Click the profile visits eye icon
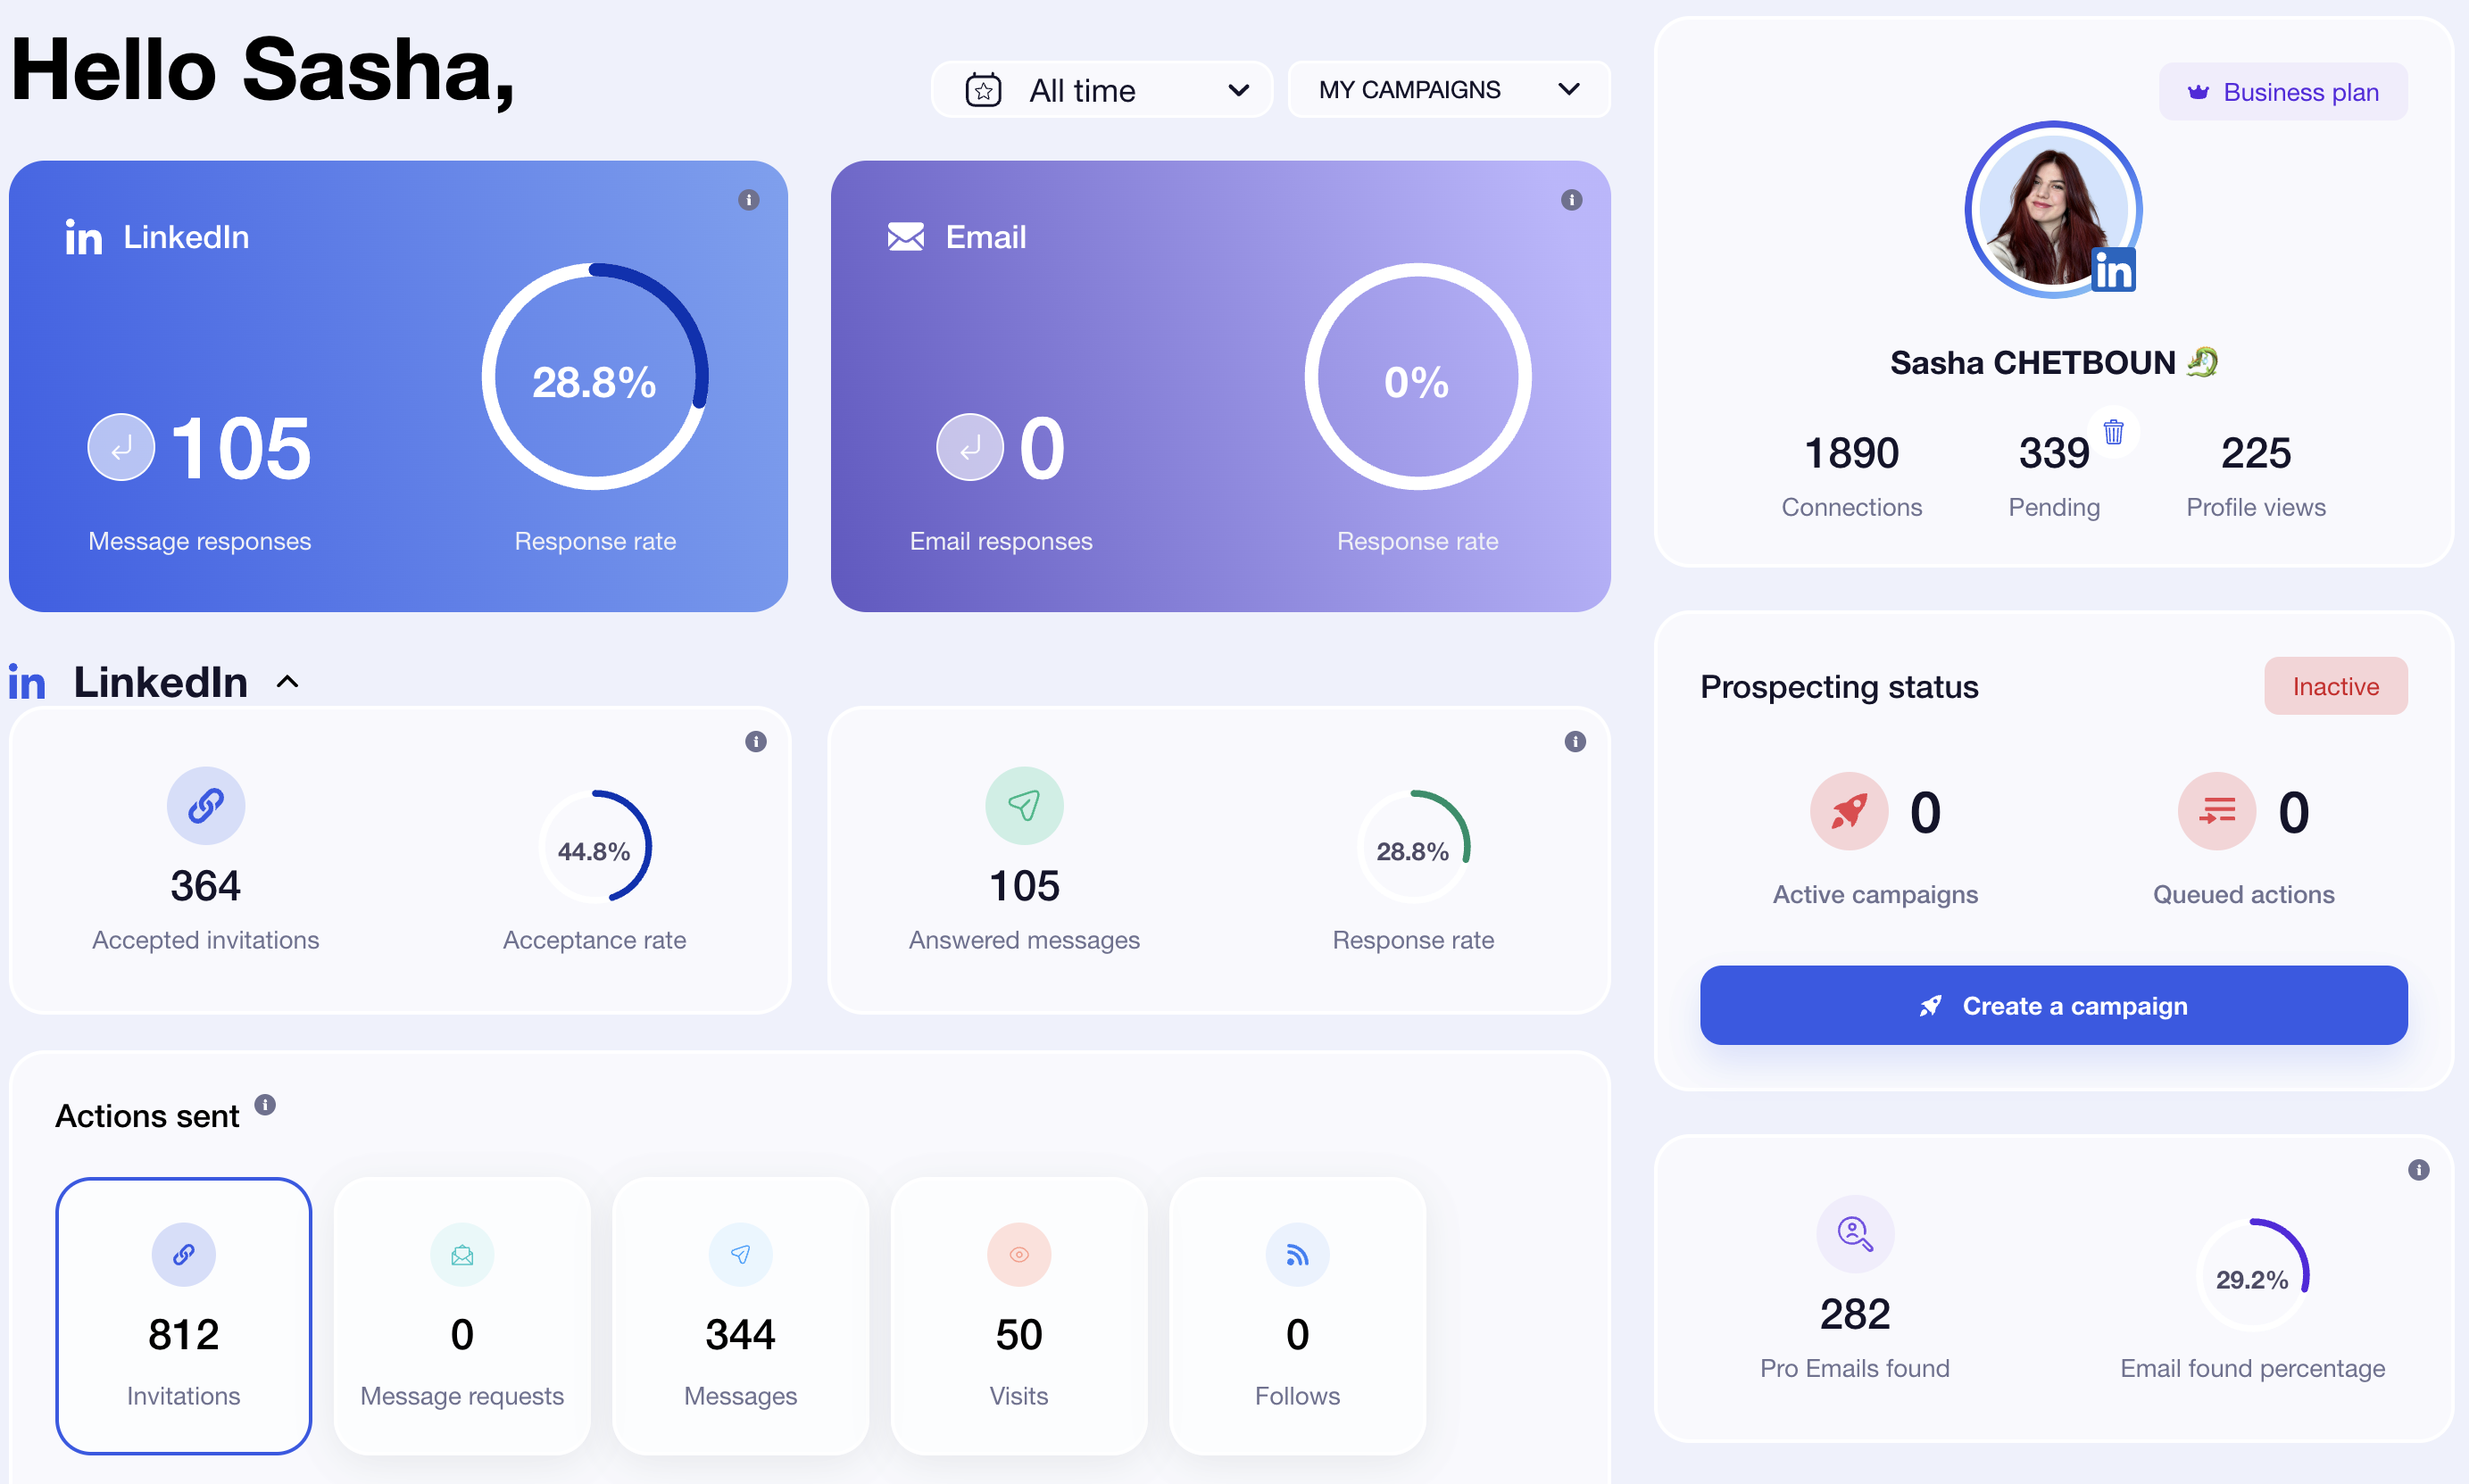 [1019, 1255]
